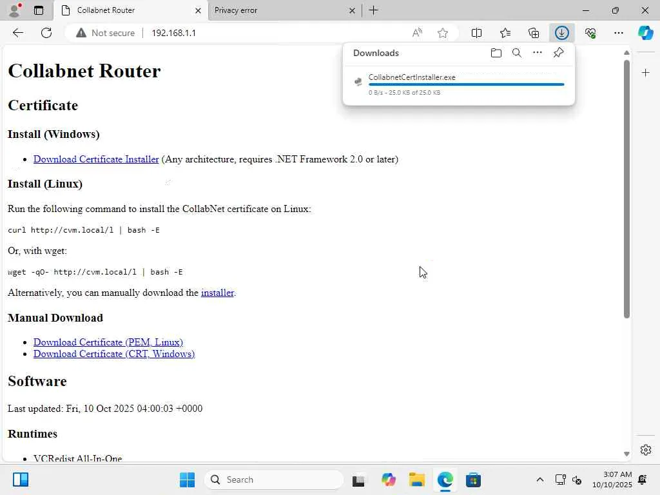Screen dimensions: 660x495
Task: Toggle the Downloads toolbar button
Action: point(562,33)
